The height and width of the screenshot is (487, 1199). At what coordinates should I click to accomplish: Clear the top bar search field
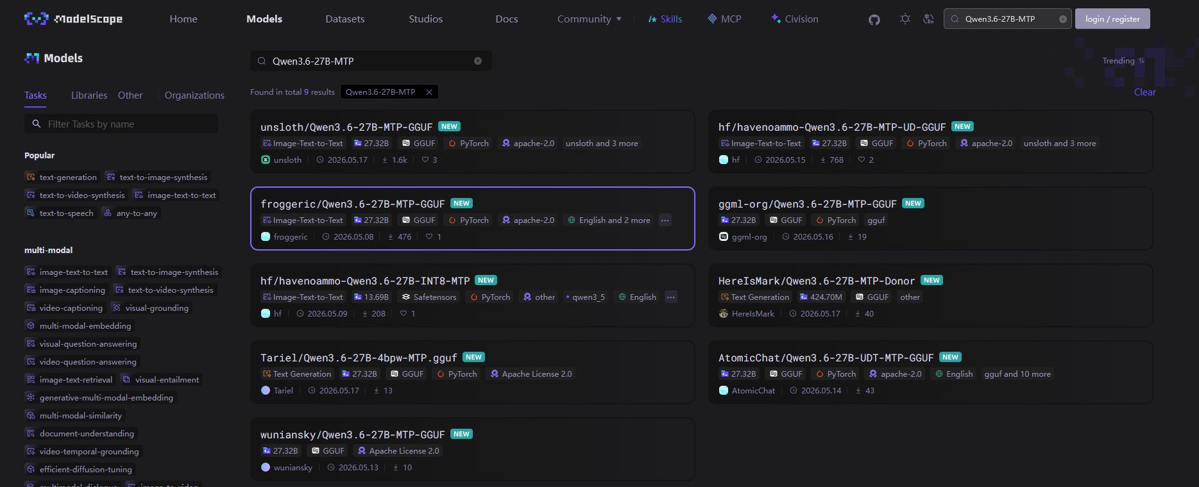[1062, 19]
